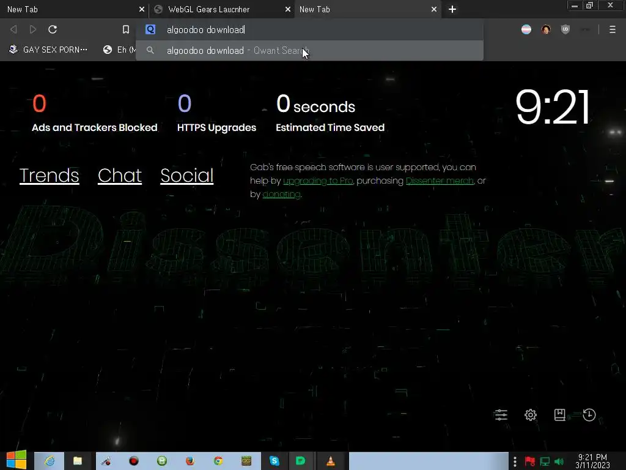Click the network monitor tray icon

tap(545, 461)
